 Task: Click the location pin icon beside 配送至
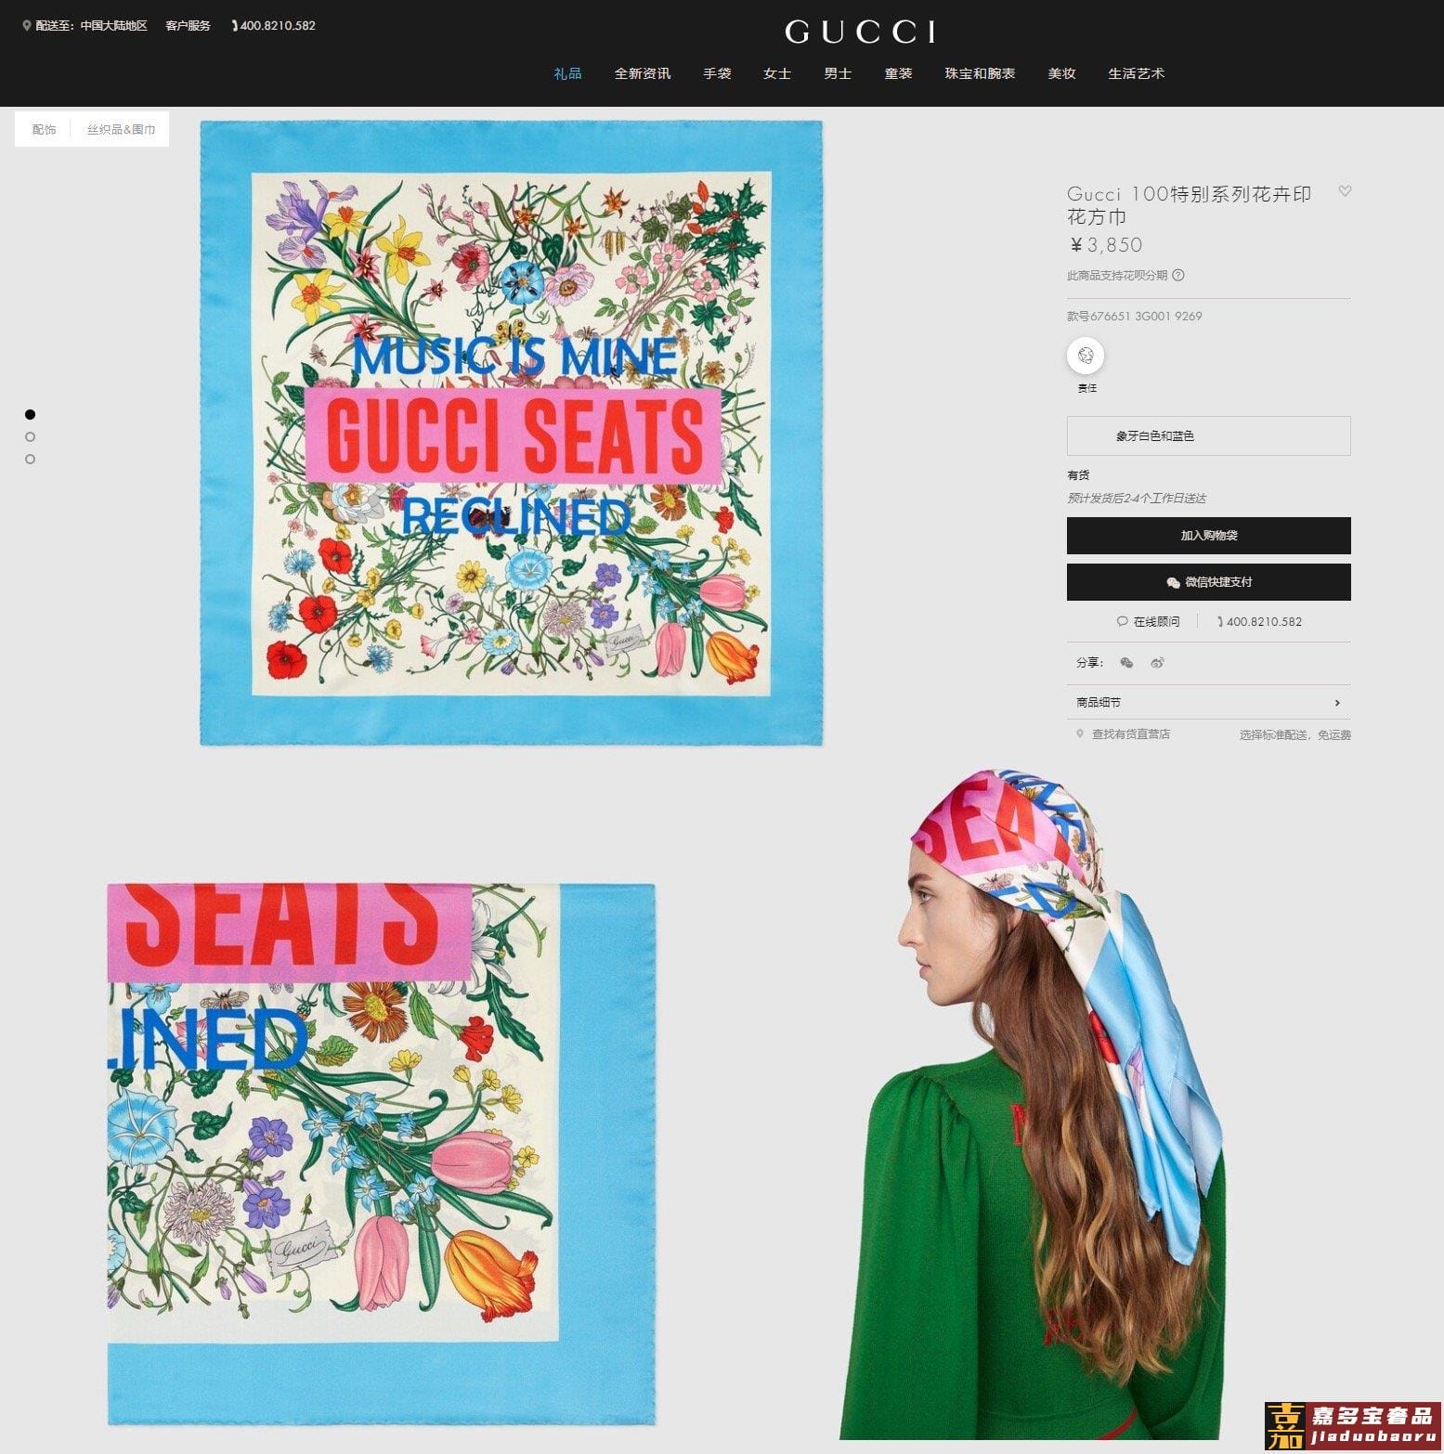pos(27,26)
